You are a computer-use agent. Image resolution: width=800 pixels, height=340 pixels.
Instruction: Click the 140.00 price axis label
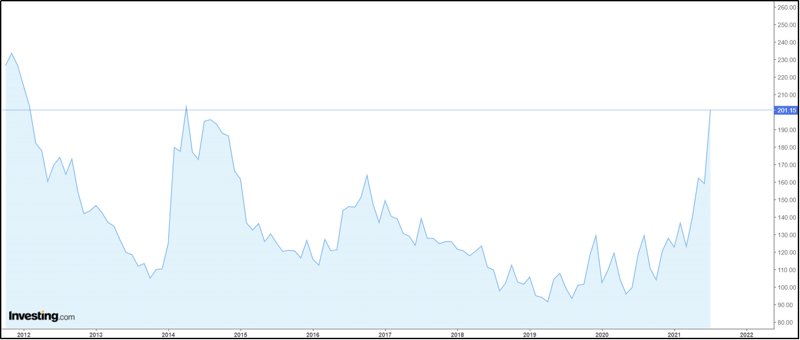point(787,217)
